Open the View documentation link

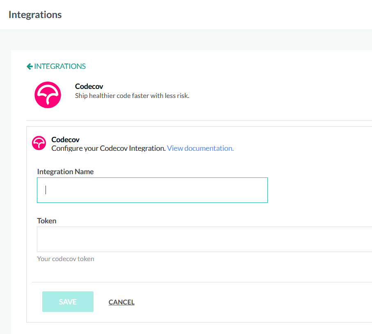200,148
